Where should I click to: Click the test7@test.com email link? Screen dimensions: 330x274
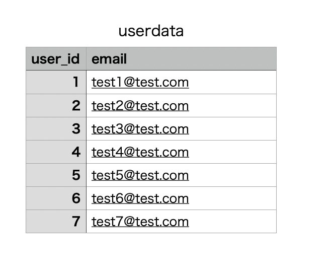[x=140, y=222]
